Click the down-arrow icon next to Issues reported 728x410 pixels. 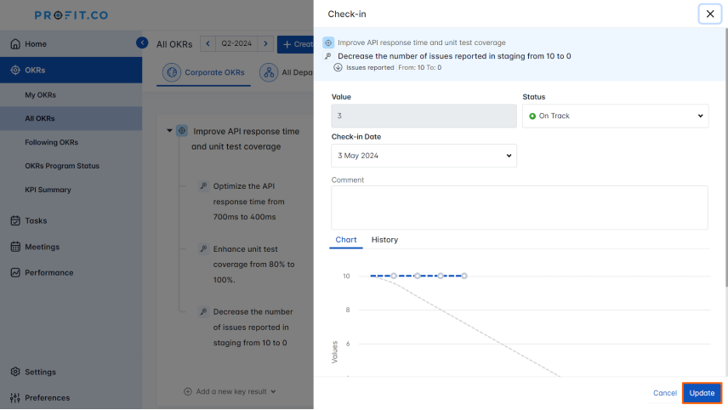point(338,67)
